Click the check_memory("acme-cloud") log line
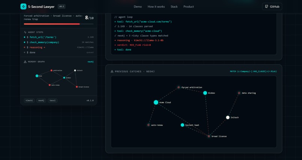This screenshot has width=302, height=160. pos(138,31)
